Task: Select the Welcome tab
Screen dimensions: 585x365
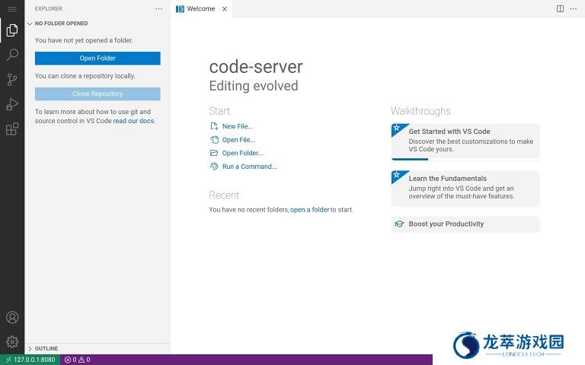Action: (x=200, y=8)
